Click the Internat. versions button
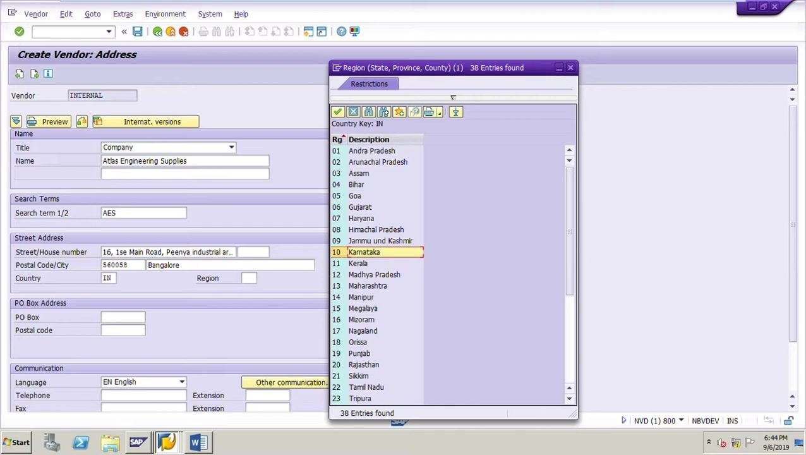The height and width of the screenshot is (455, 806). click(145, 121)
